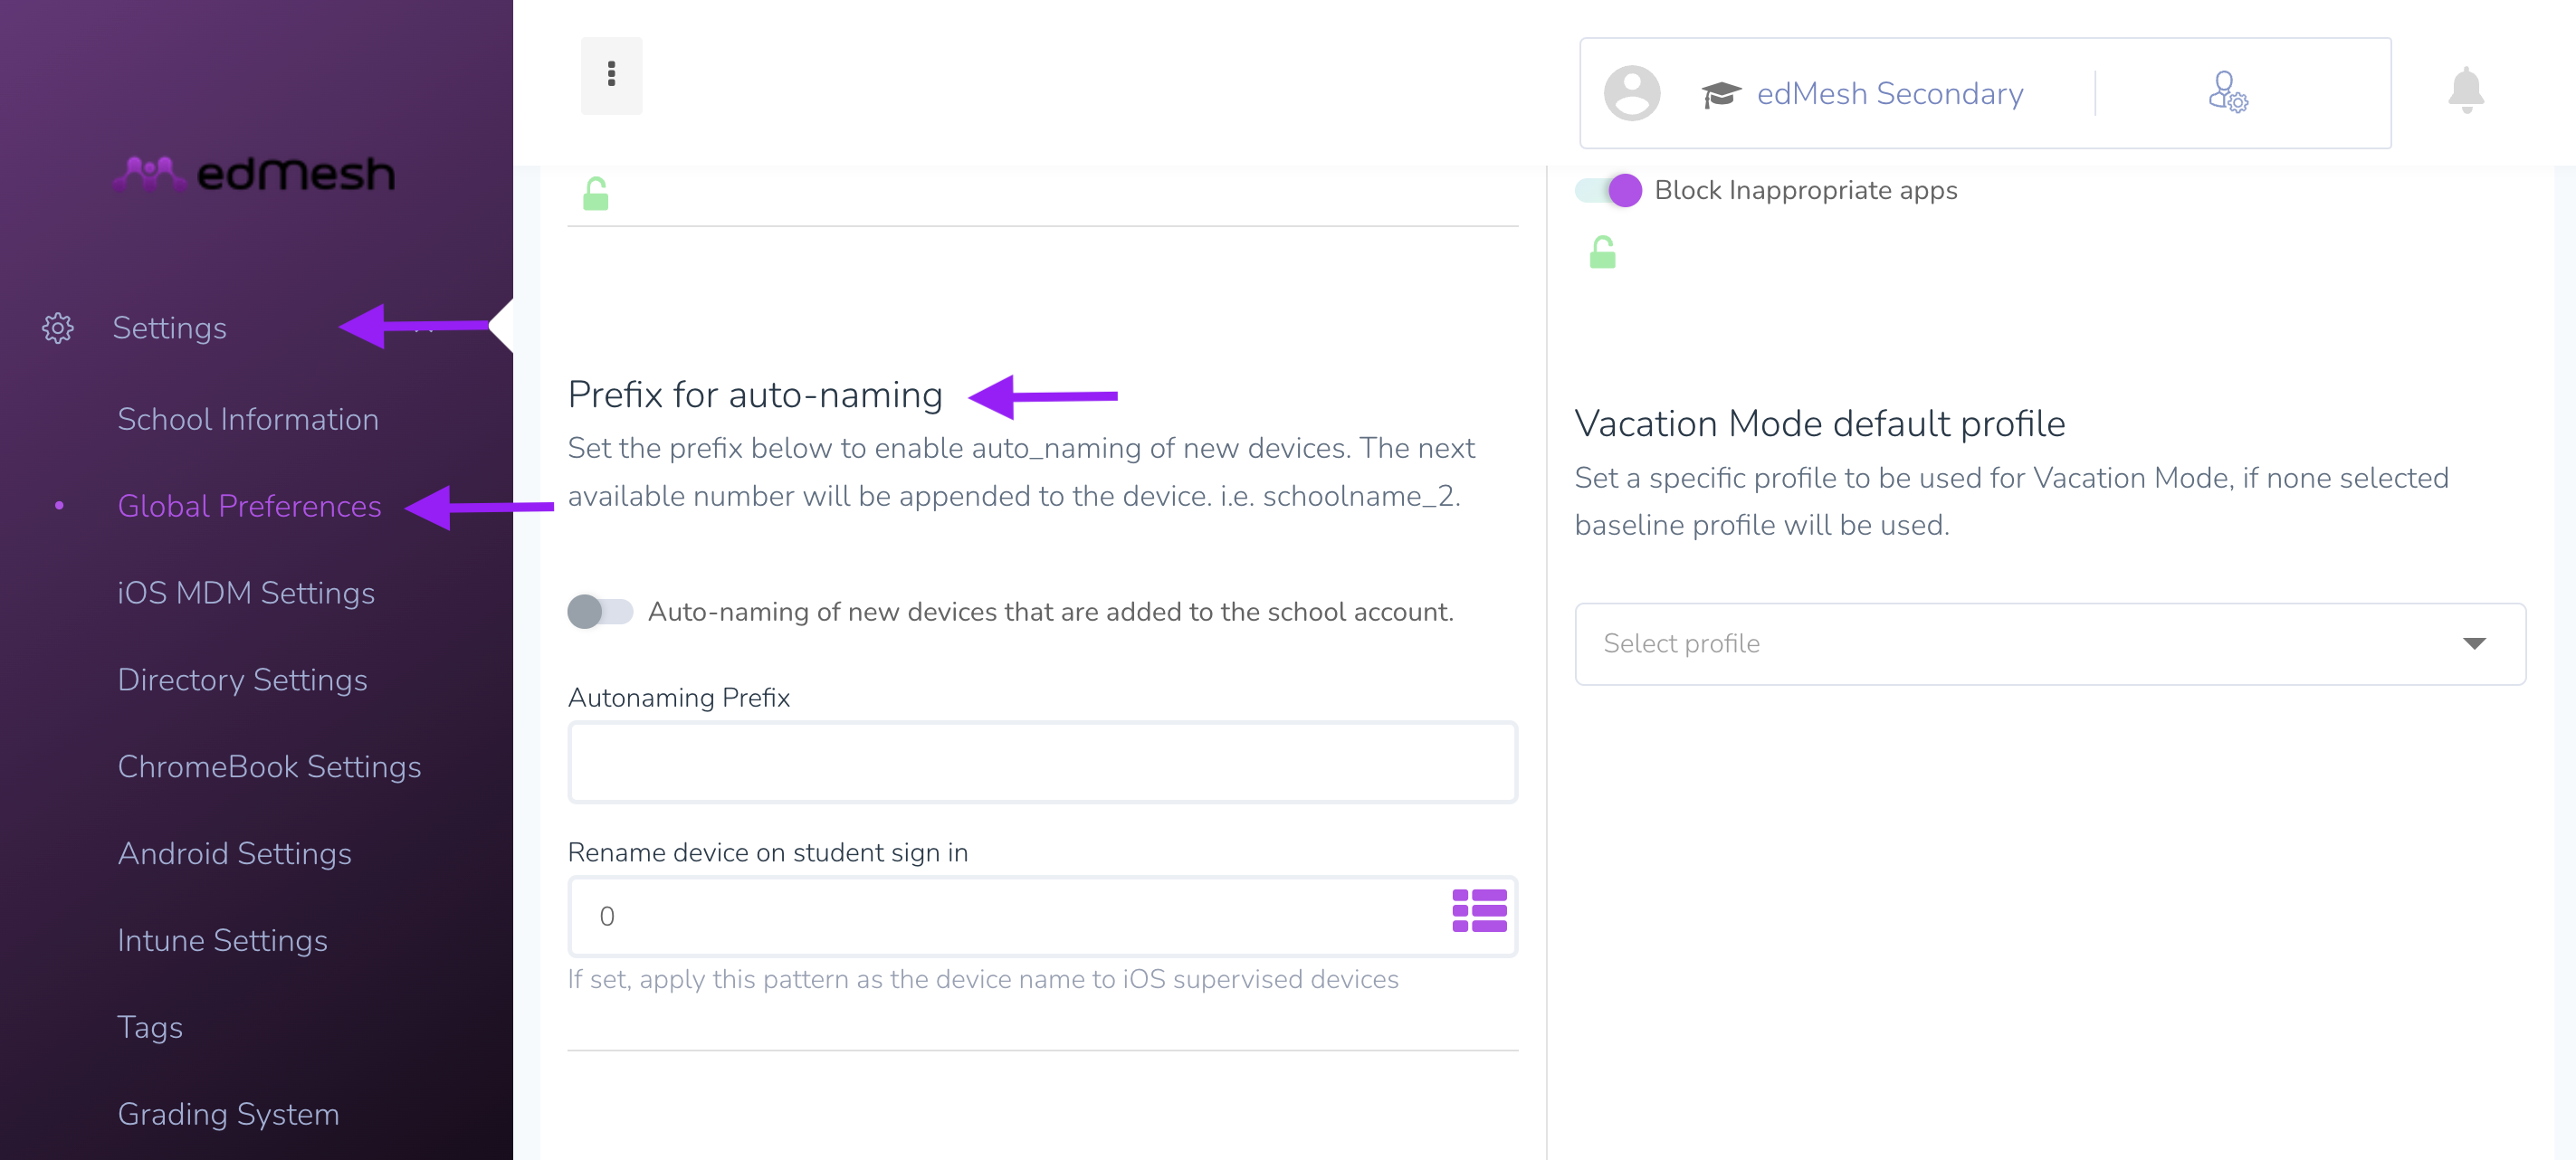Open Grading System settings
2576x1160 pixels.
point(228,1114)
